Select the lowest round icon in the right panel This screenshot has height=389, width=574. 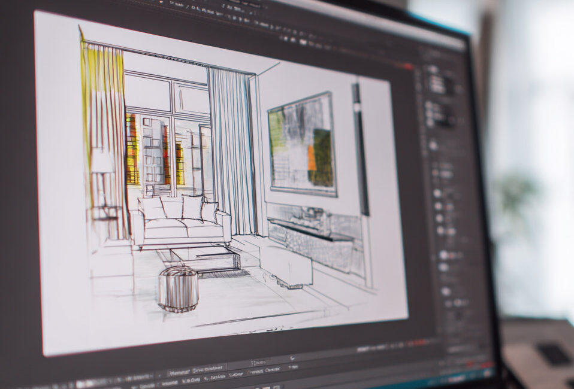coord(446,291)
